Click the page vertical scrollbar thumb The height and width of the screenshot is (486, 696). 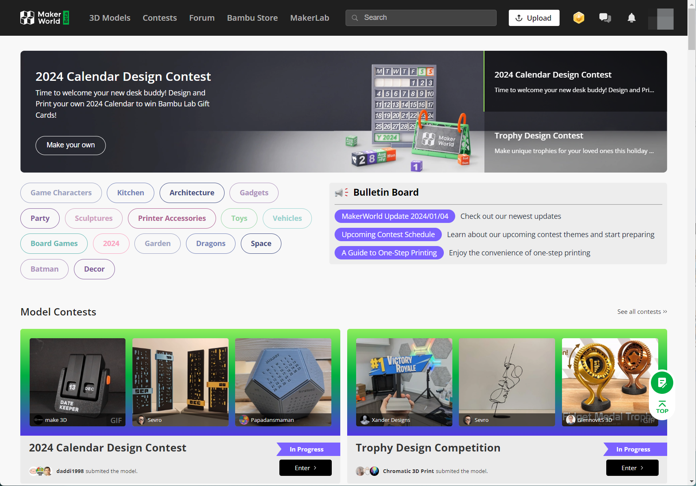[692, 28]
